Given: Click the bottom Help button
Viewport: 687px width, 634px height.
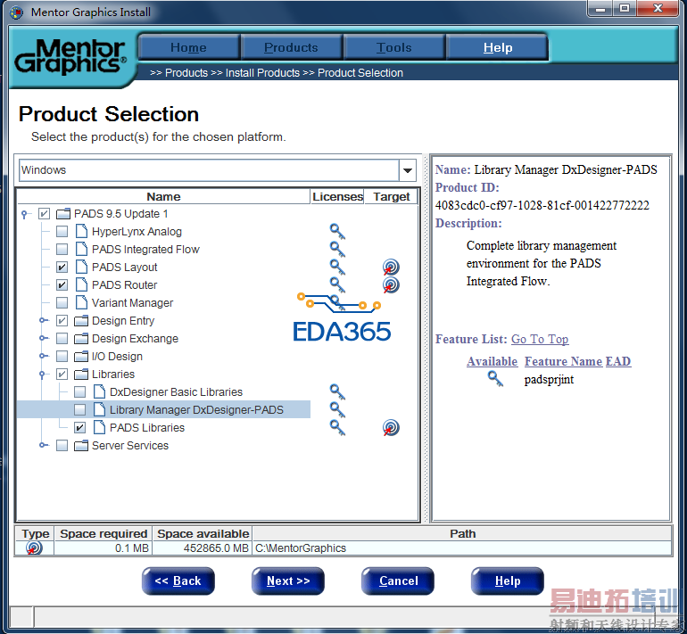Looking at the screenshot, I should pyautogui.click(x=508, y=581).
